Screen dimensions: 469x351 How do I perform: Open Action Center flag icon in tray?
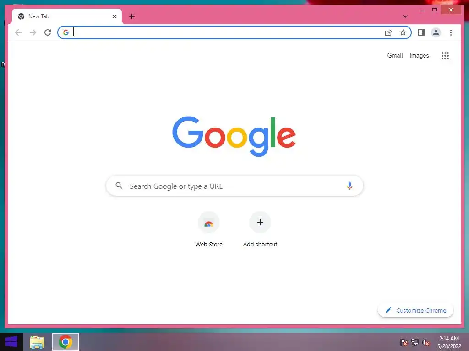coord(404,342)
